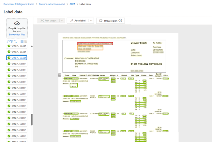Switch file list to grid view icon
The image size is (212, 142).
coord(26,41)
